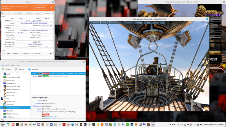Switch to the Gyorsítótár tab in CPU-X

(x=18, y=13)
